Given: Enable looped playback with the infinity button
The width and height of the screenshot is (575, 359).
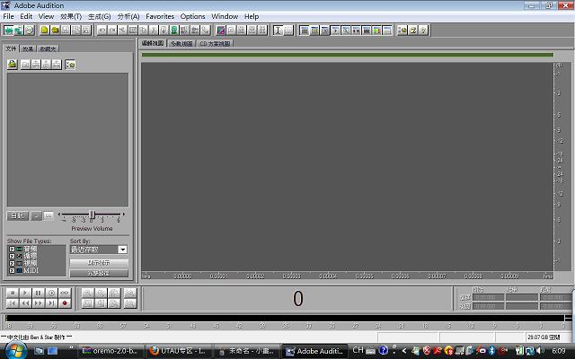Looking at the screenshot, I should [x=65, y=293].
